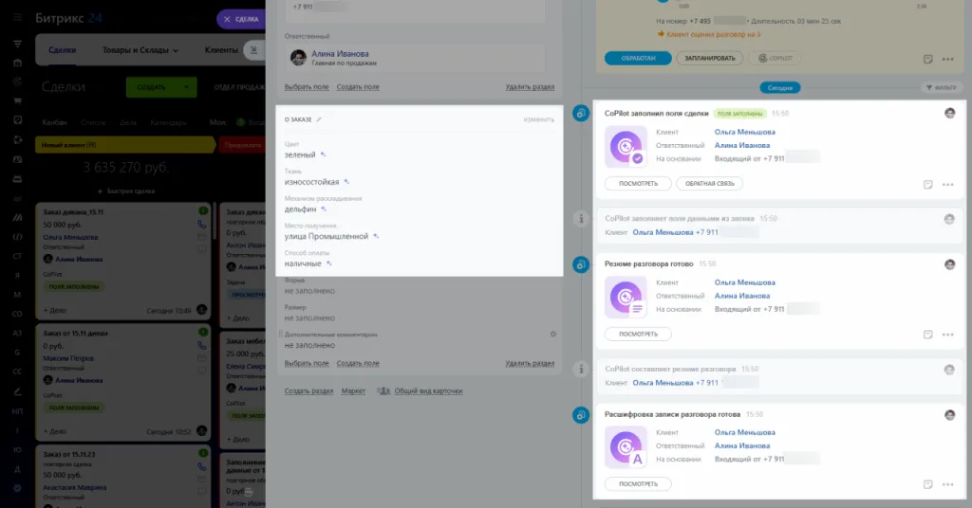Open three-dots menu of CoPilot заполнил поля card

coord(947,185)
